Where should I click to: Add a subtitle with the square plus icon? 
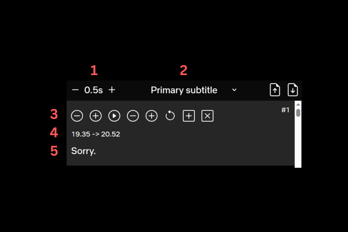click(x=189, y=116)
